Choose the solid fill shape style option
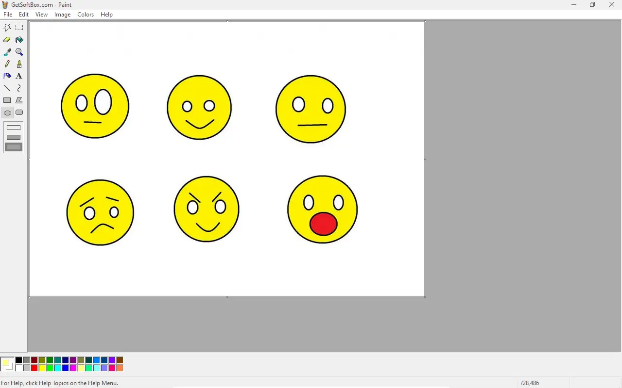 coord(14,147)
